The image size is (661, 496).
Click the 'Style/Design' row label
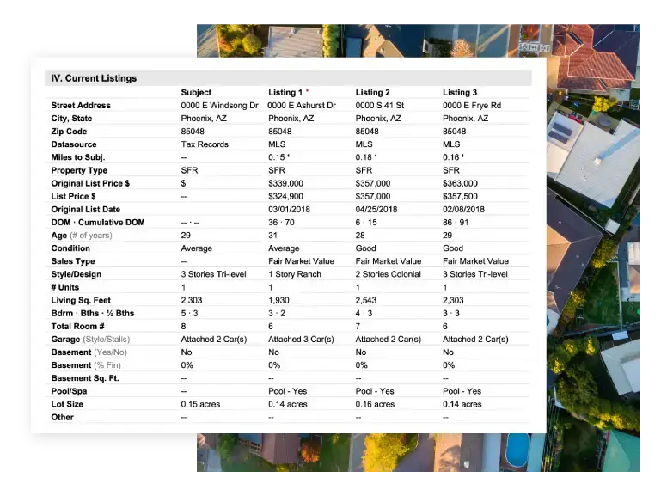point(76,274)
